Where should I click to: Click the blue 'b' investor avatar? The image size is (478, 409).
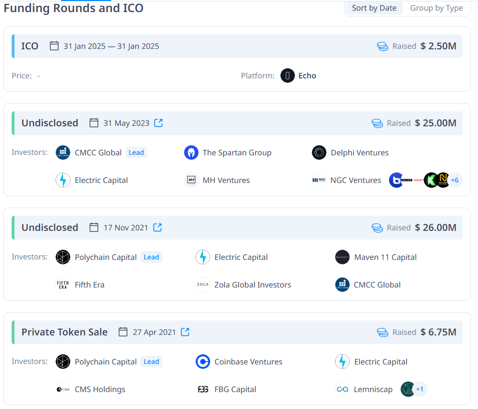(x=395, y=180)
